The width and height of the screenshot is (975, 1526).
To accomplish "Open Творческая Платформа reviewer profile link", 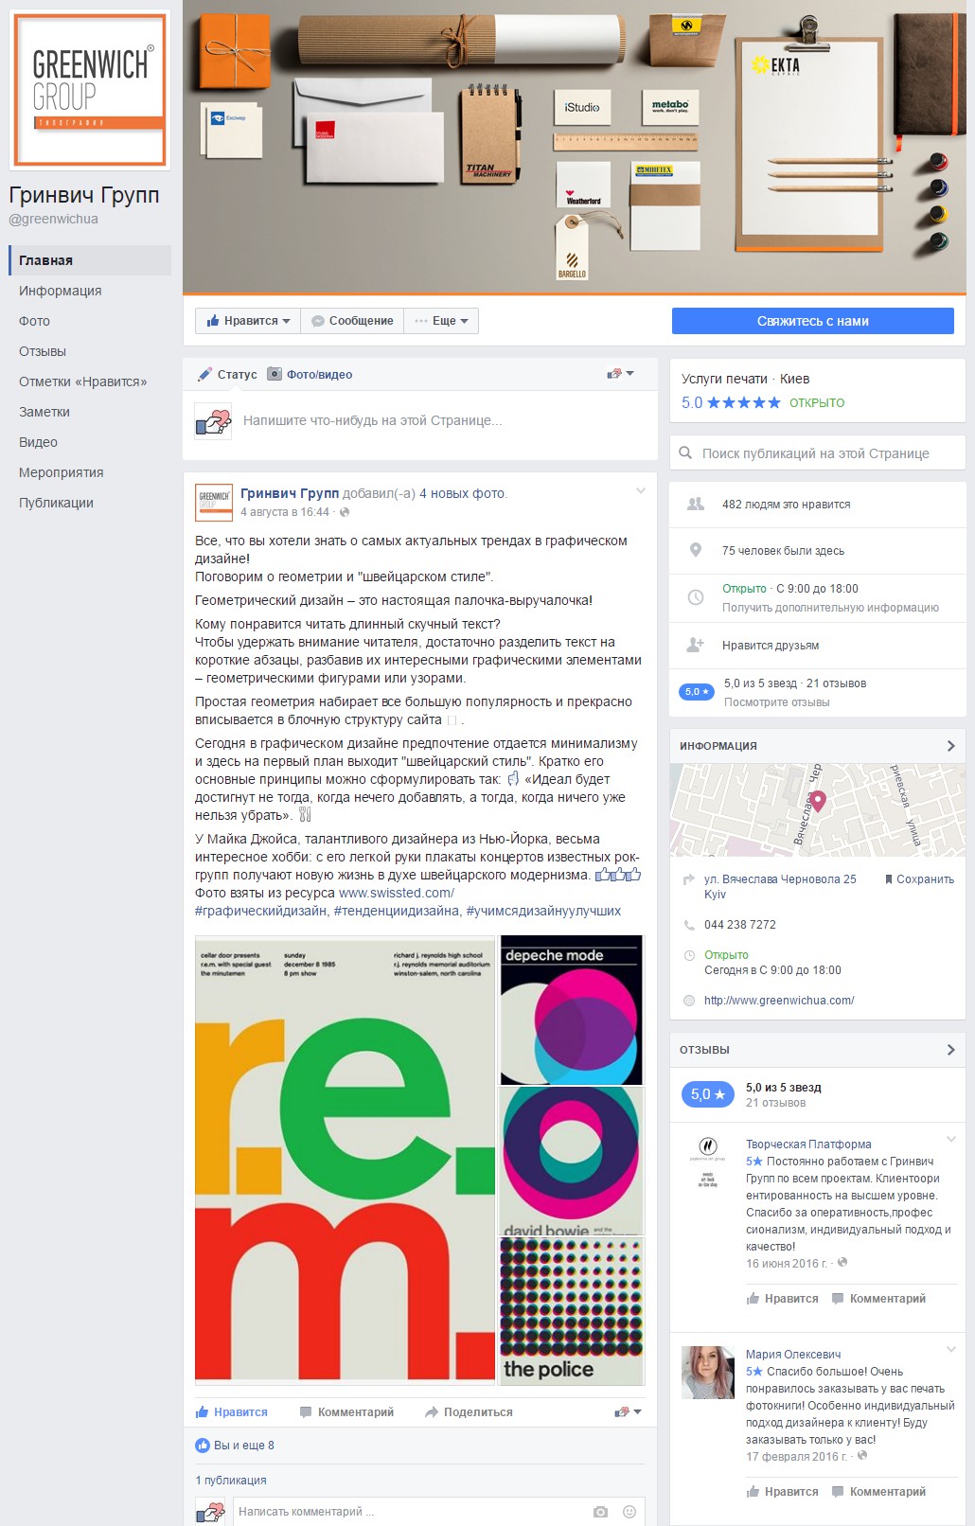I will (808, 1144).
